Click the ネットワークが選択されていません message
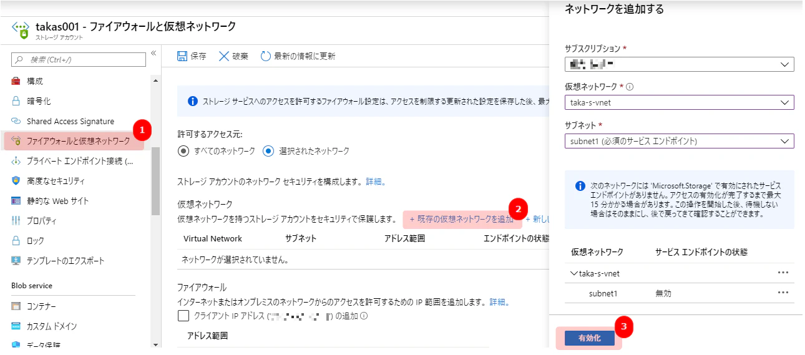Image resolution: width=805 pixels, height=355 pixels. coord(235,259)
